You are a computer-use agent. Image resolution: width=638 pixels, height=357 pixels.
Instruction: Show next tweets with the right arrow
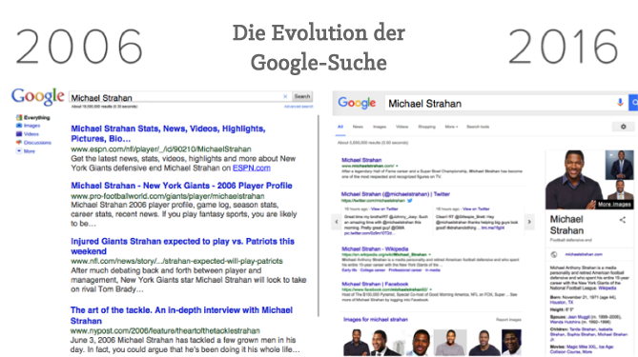pyautogui.click(x=529, y=222)
